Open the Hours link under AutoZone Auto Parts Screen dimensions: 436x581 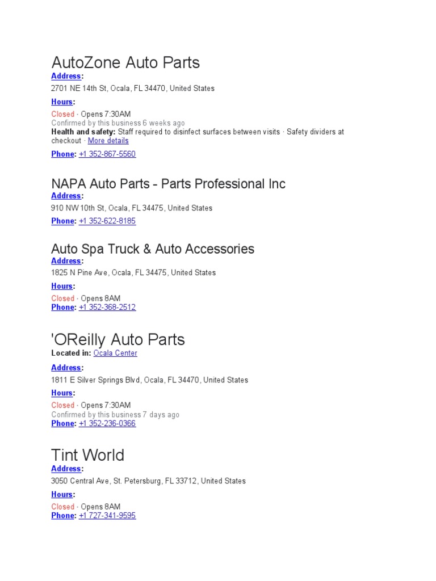tap(62, 102)
